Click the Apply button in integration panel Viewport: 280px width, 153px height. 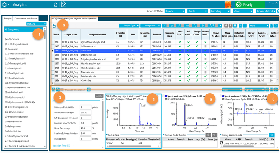(x=99, y=96)
